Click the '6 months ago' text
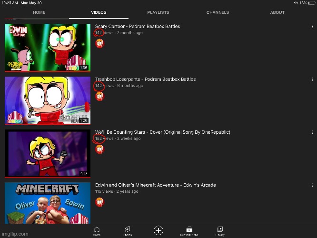This screenshot has width=317, height=238. [x=130, y=86]
